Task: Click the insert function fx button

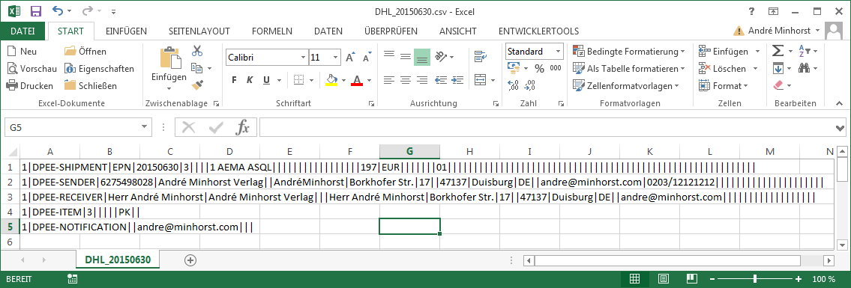Action: [x=243, y=128]
